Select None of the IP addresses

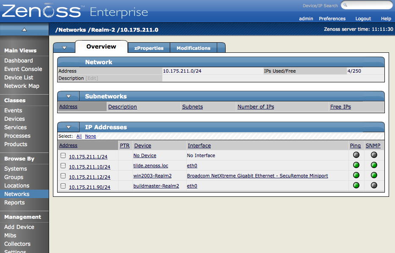pyautogui.click(x=91, y=136)
